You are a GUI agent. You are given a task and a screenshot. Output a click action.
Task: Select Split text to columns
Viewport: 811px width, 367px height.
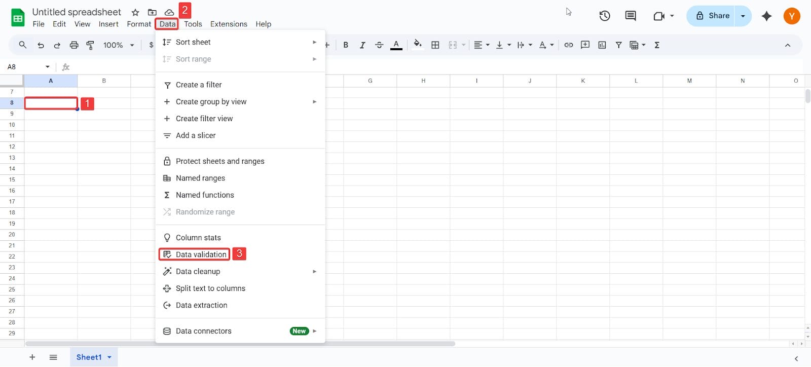point(240,288)
